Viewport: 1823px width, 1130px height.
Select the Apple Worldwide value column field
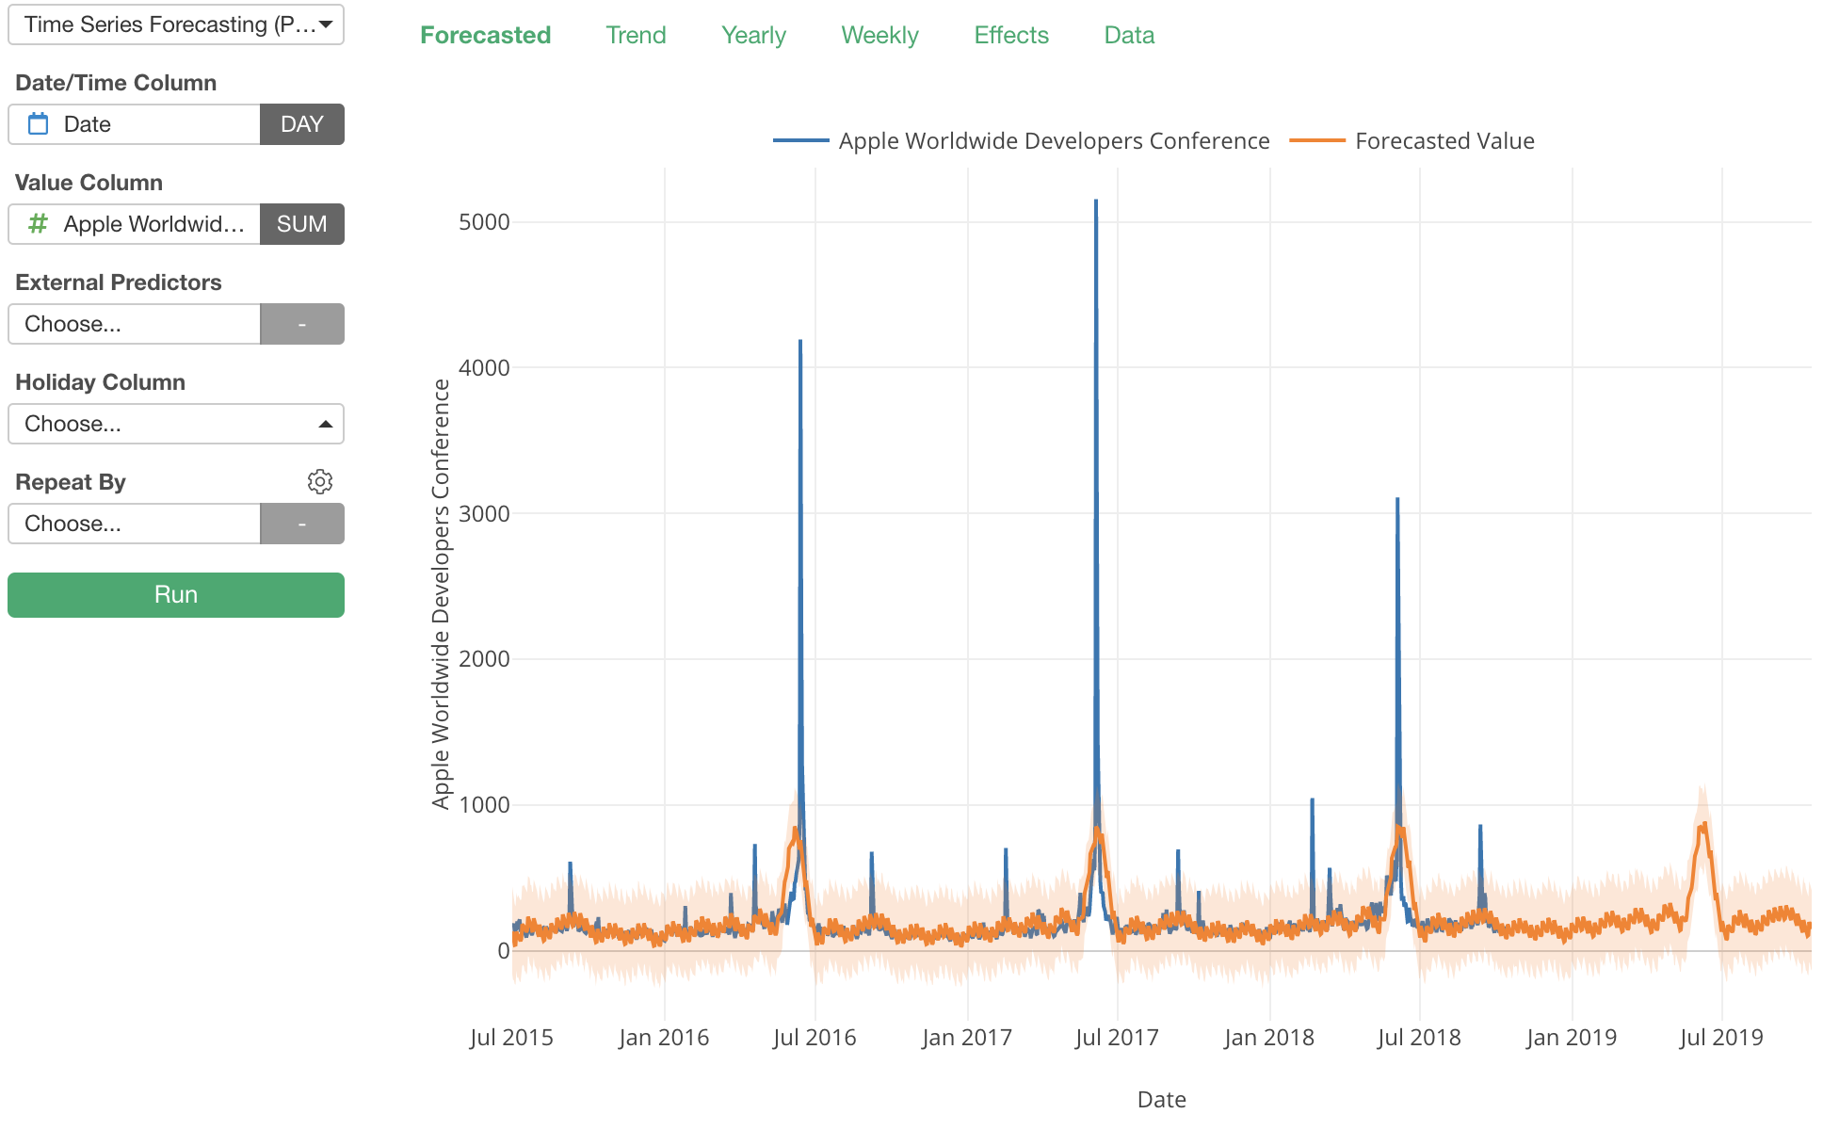click(135, 224)
